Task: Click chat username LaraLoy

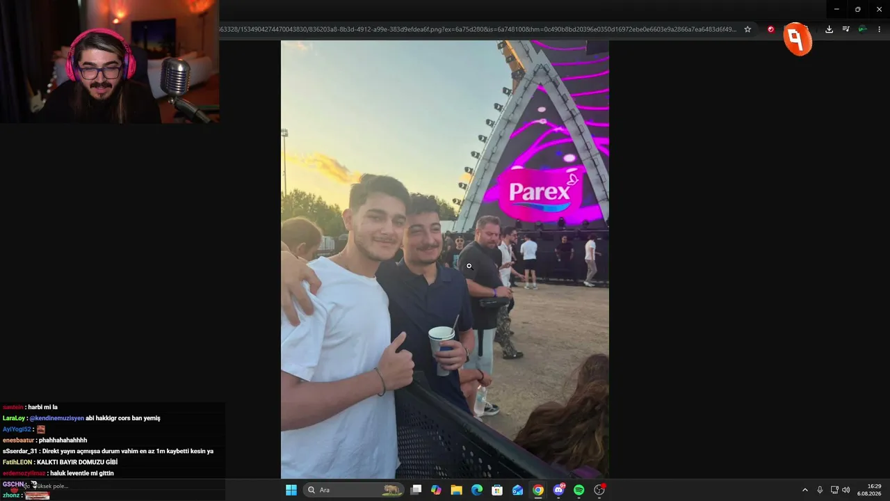Action: [13, 418]
